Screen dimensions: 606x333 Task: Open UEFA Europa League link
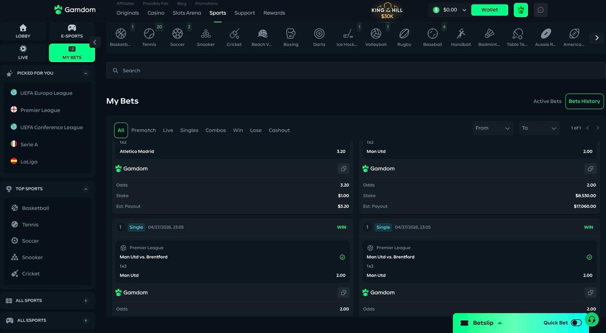[x=46, y=93]
